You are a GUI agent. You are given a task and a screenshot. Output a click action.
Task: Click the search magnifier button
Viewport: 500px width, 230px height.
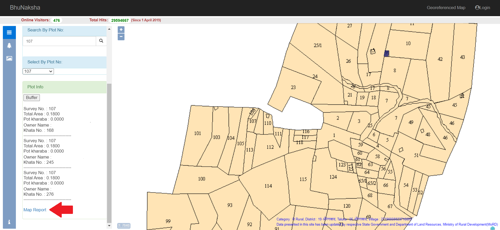(101, 41)
